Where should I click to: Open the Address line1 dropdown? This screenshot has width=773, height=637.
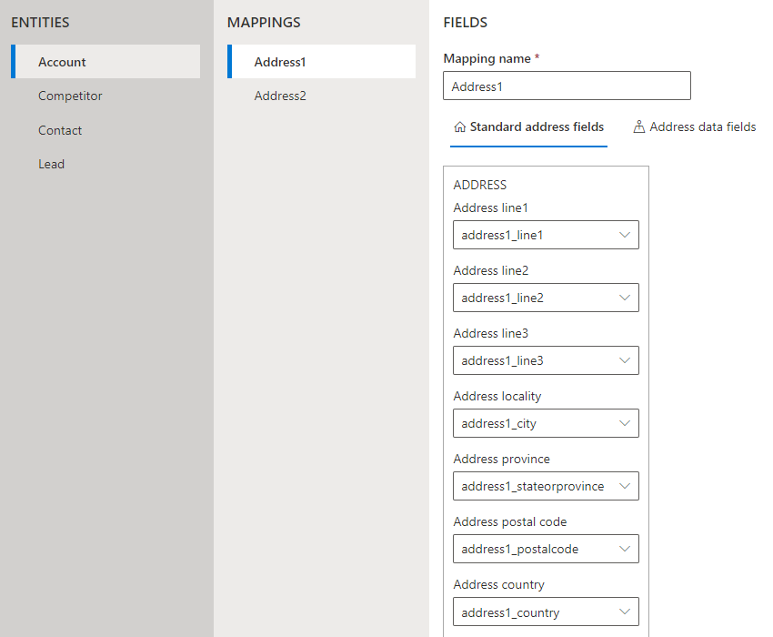point(625,234)
